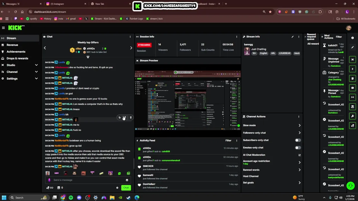
Task: Open Session Info panel options menu
Action: 237,37
